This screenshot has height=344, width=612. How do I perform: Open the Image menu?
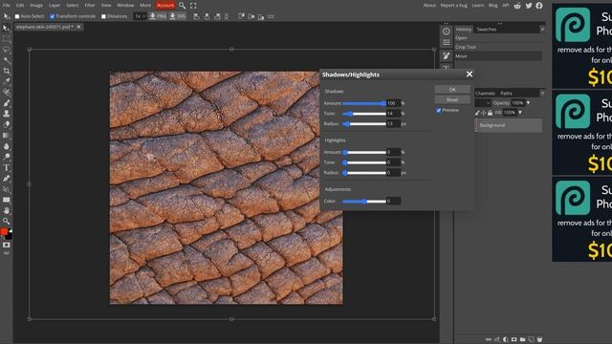click(x=36, y=6)
